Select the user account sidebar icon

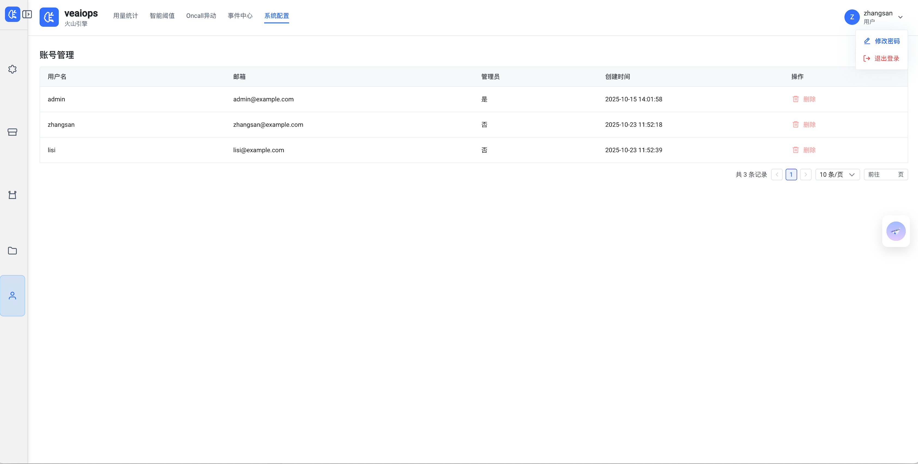(13, 295)
